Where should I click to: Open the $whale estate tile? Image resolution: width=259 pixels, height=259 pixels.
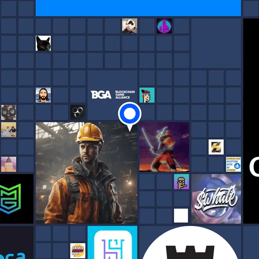pyautogui.click(x=216, y=199)
